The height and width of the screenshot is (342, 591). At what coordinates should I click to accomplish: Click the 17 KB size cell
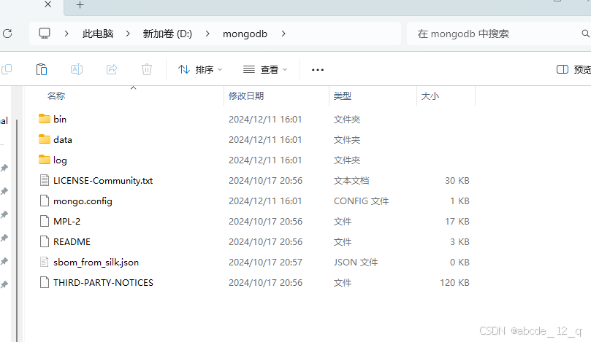pyautogui.click(x=457, y=221)
